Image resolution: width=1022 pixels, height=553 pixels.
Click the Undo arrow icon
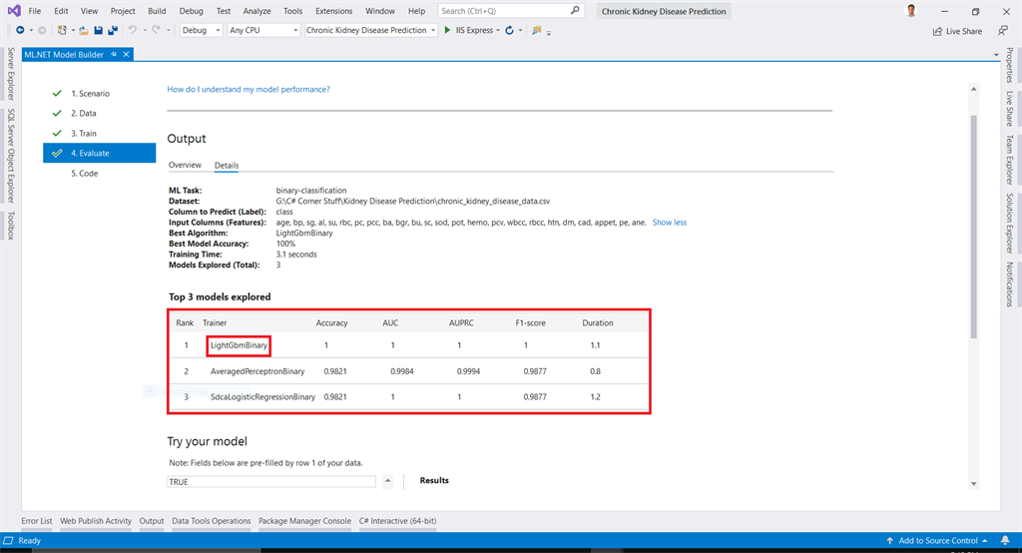coord(133,30)
